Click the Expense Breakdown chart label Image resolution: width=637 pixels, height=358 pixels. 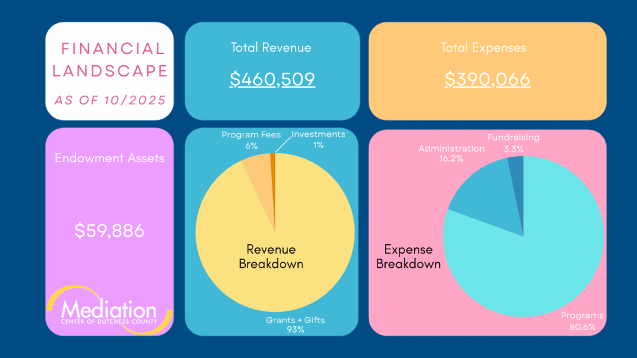point(408,256)
